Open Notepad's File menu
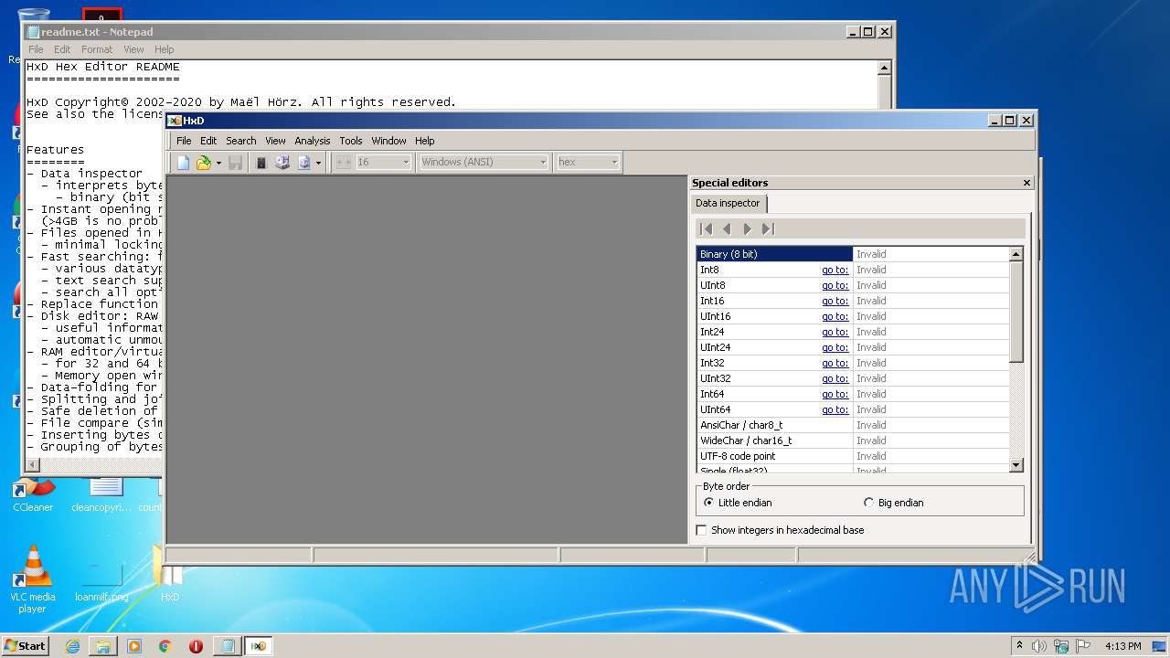 (36, 49)
